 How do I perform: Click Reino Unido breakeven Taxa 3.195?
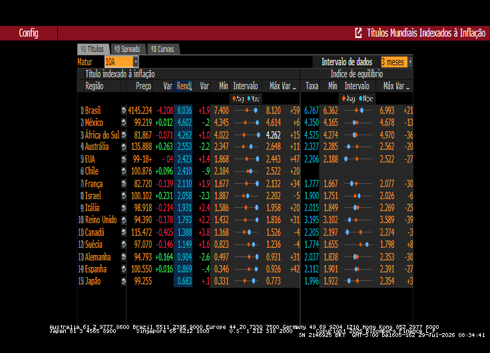pyautogui.click(x=312, y=220)
